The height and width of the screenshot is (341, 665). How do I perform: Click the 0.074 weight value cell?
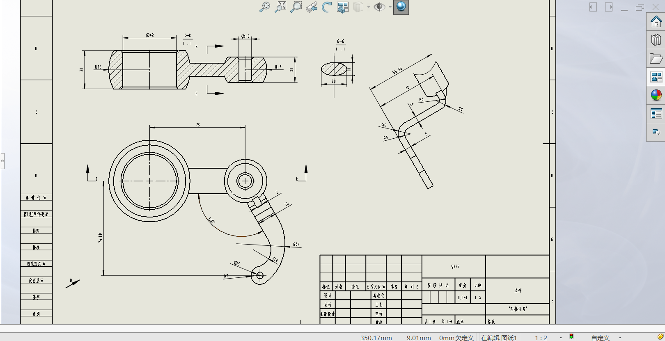(463, 298)
